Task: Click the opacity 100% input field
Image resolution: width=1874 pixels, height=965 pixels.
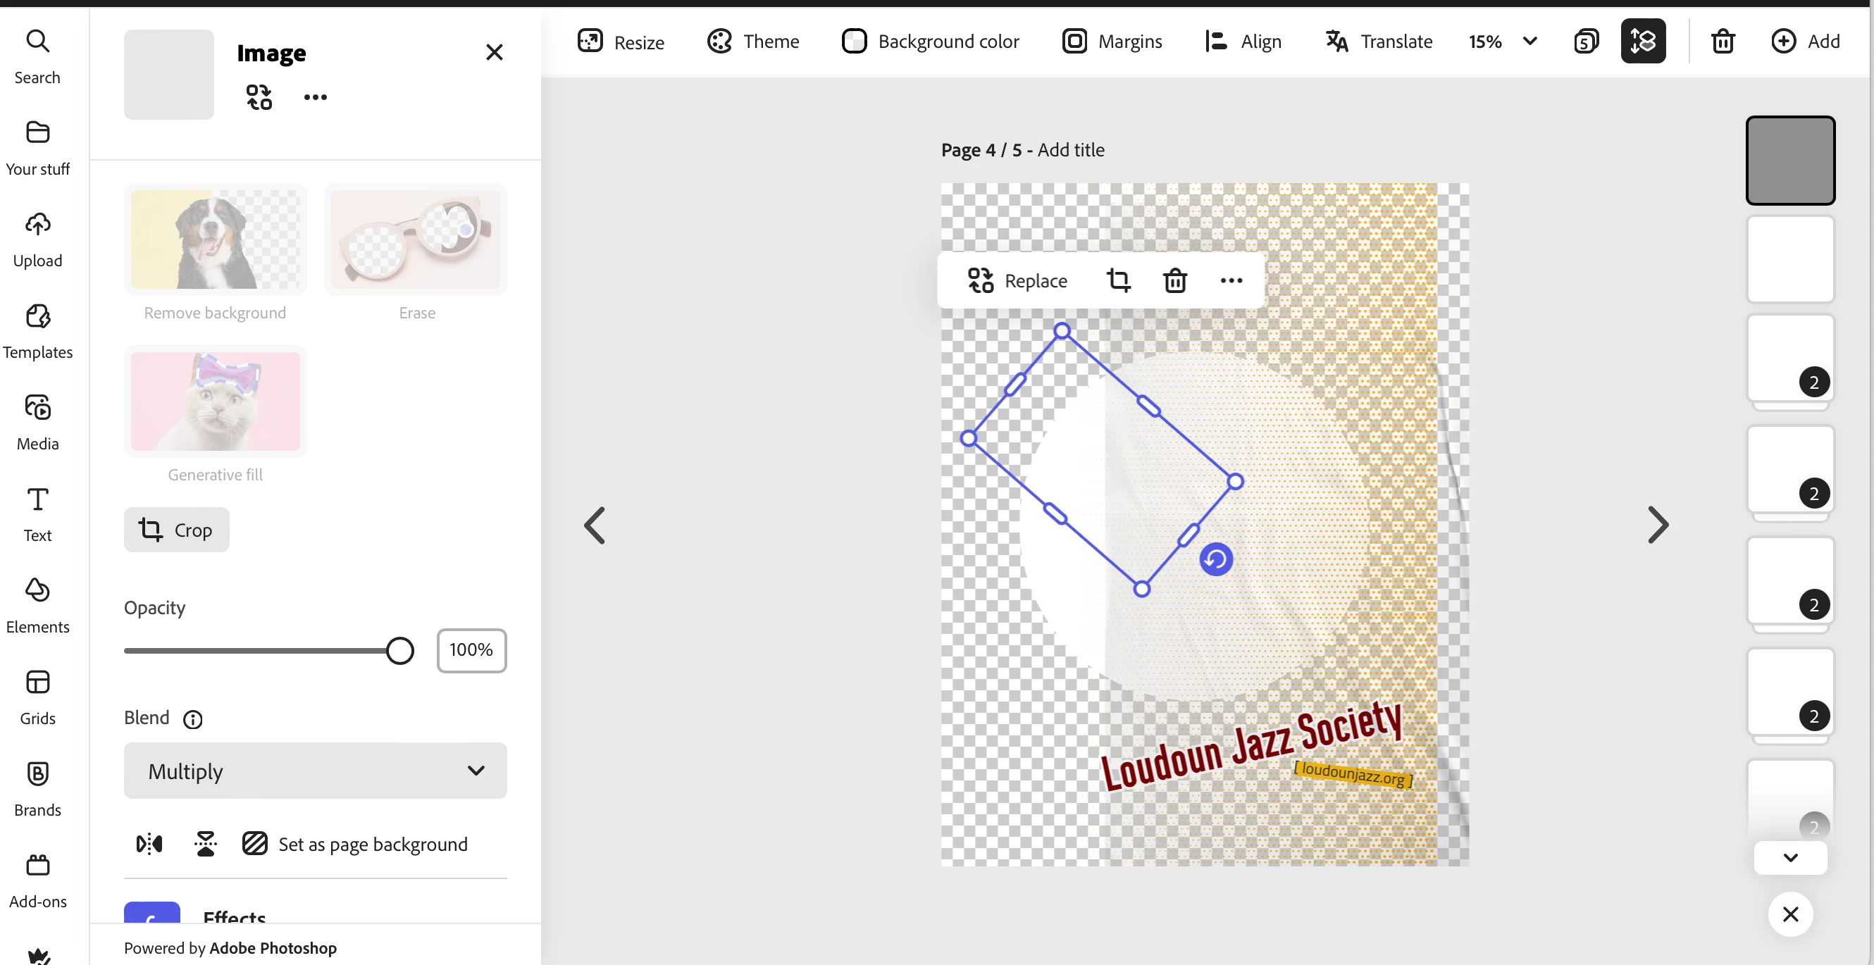Action: coord(471,650)
